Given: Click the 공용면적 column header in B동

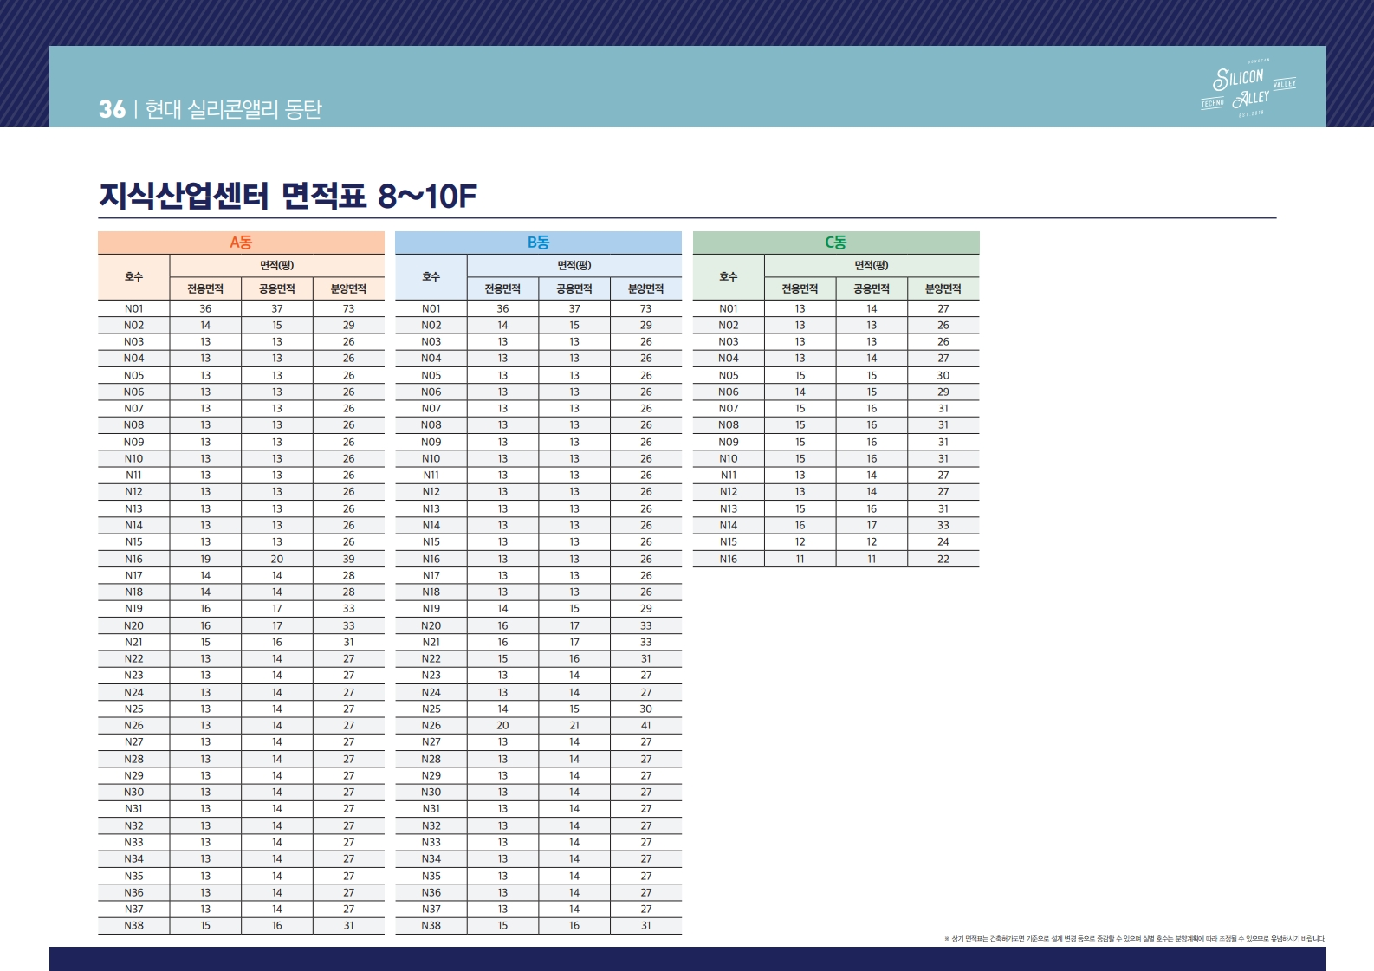Looking at the screenshot, I should point(574,288).
